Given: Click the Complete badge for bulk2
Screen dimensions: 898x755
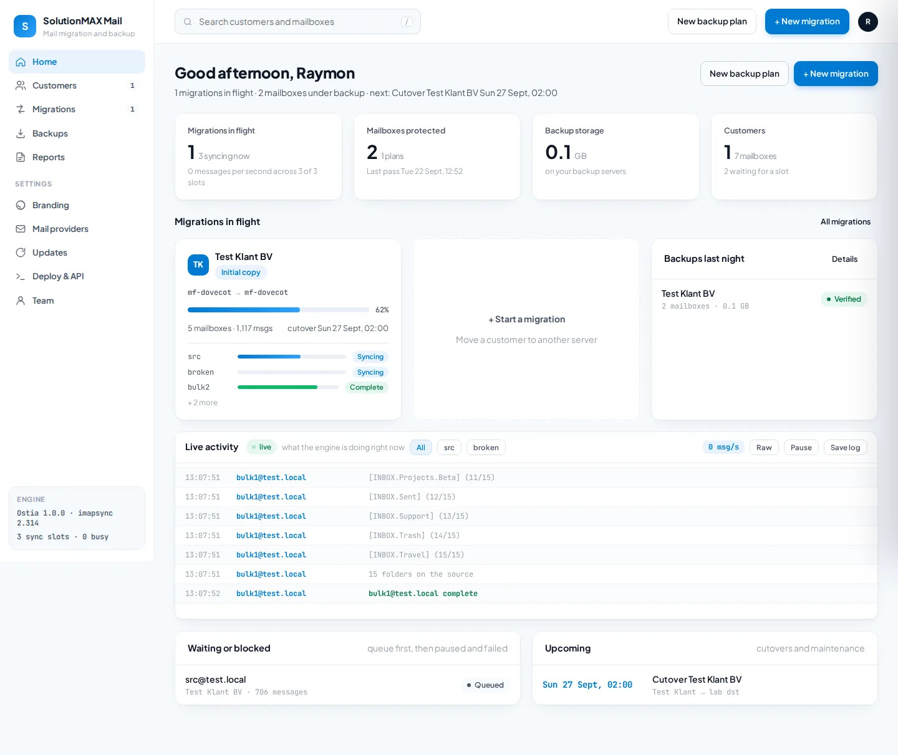Looking at the screenshot, I should coord(367,387).
